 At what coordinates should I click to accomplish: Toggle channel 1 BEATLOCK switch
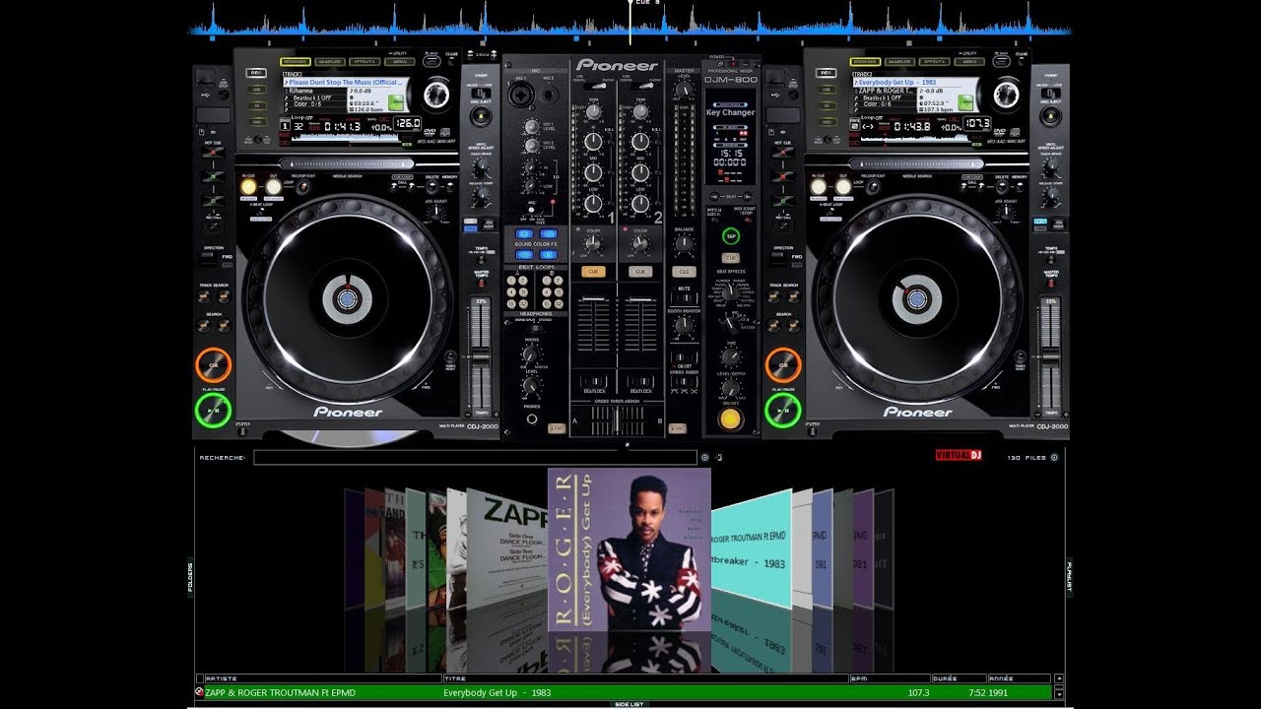(594, 380)
